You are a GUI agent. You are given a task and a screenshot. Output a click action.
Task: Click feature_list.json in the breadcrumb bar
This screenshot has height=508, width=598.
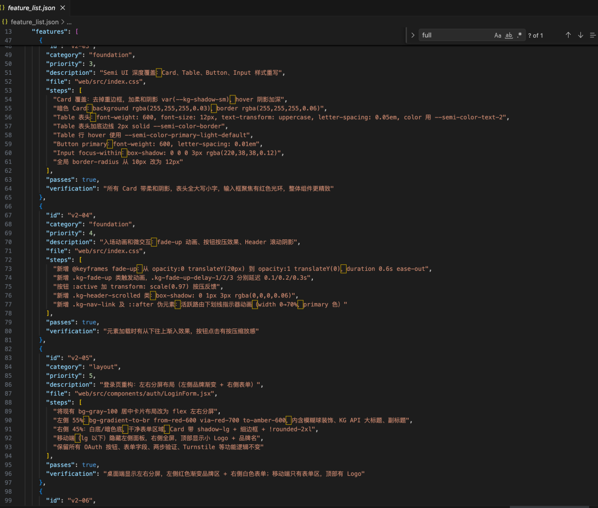pyautogui.click(x=34, y=22)
